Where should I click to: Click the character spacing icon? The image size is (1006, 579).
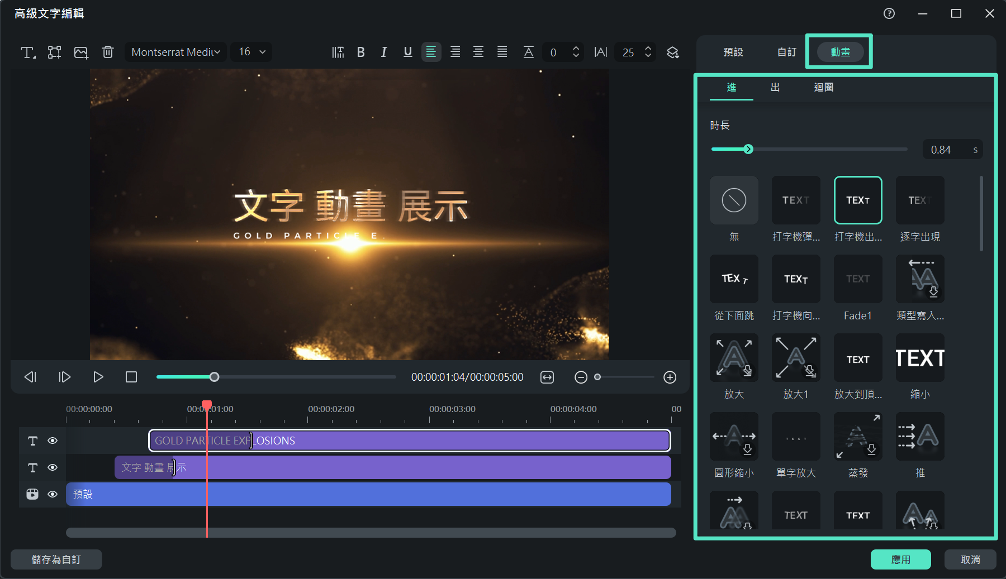coord(601,52)
